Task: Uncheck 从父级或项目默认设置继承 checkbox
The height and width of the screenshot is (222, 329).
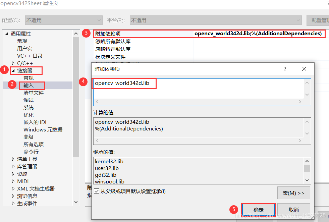Action: pyautogui.click(x=97, y=191)
